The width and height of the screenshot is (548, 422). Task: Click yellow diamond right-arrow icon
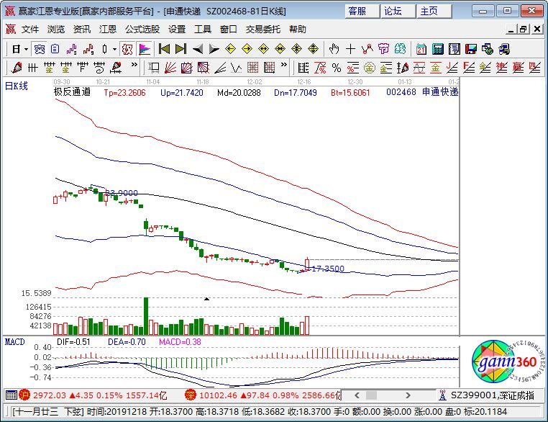tap(247, 49)
